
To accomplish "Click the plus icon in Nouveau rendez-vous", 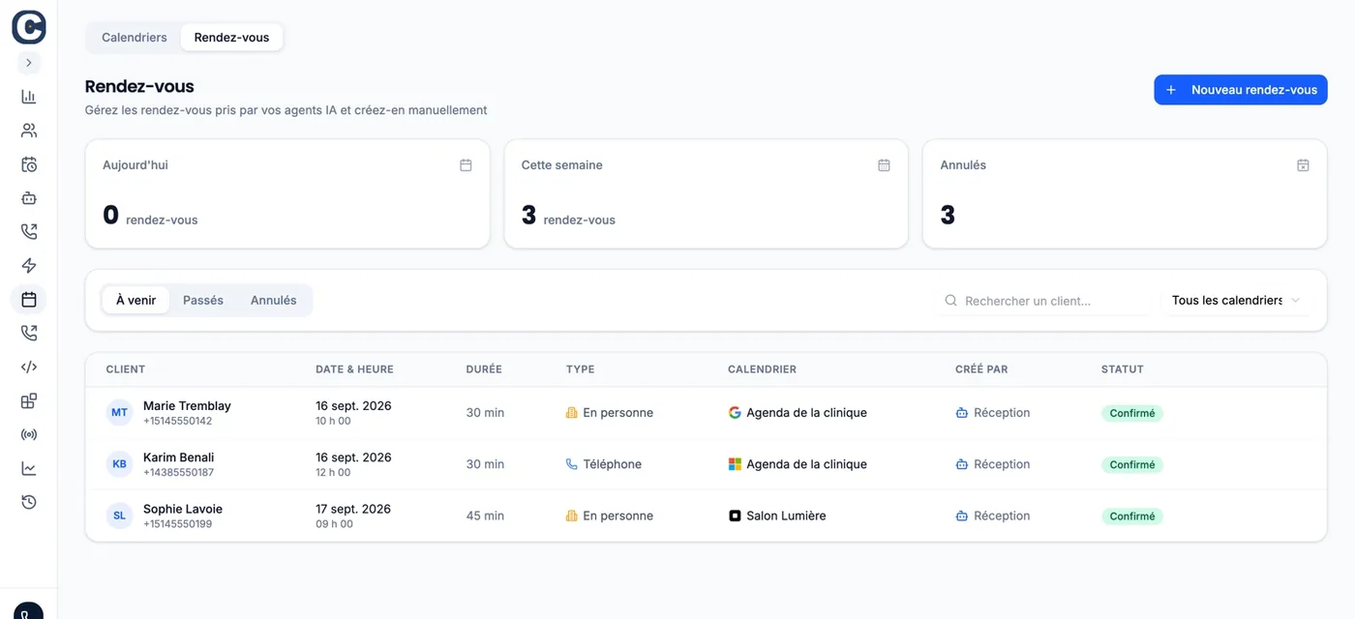I will (x=1171, y=90).
